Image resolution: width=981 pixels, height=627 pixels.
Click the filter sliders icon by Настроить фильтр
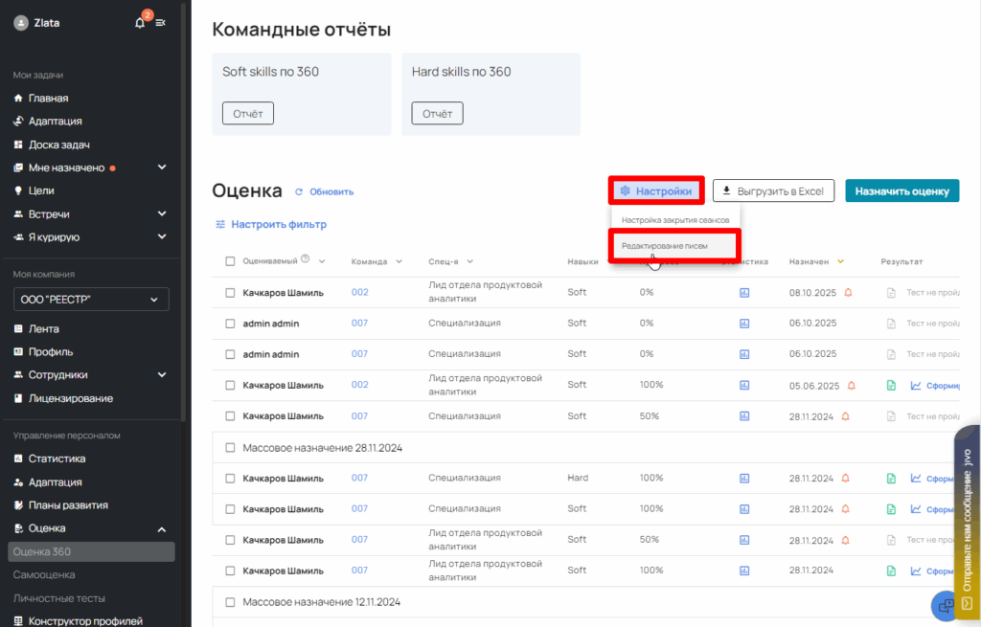[x=220, y=224]
